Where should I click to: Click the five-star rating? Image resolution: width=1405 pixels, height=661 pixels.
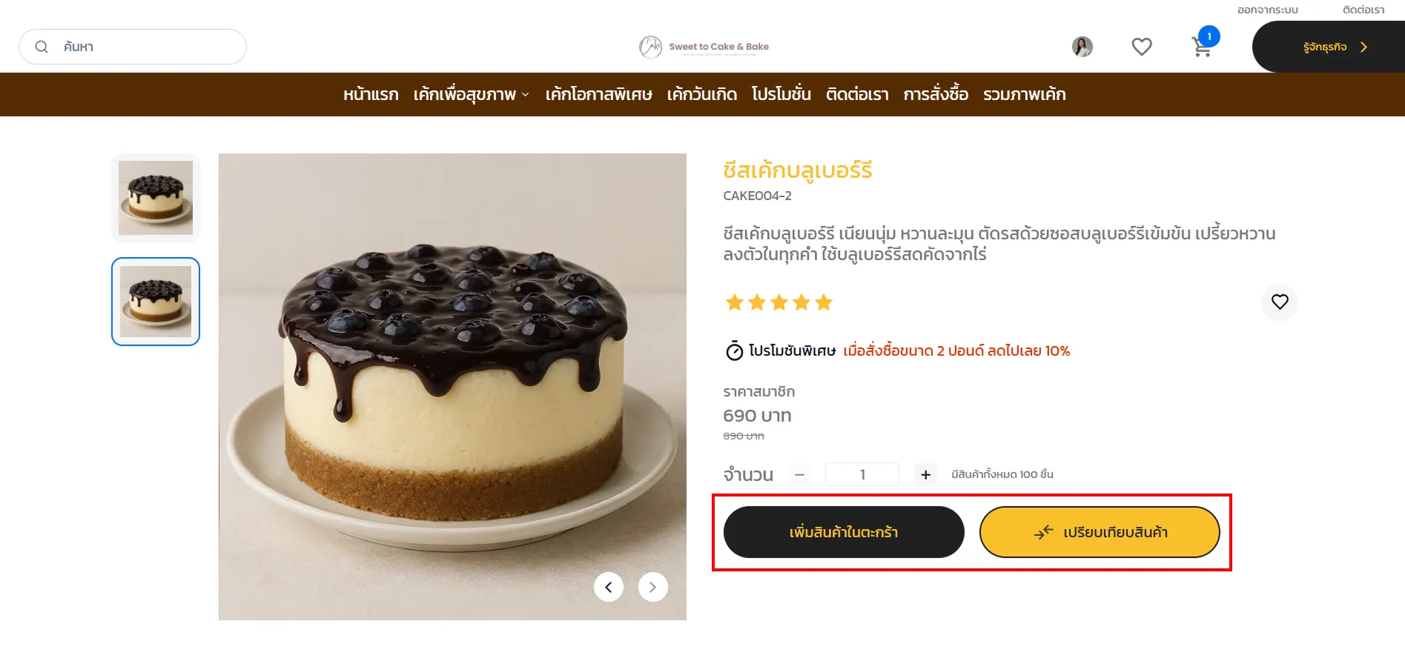pyautogui.click(x=778, y=302)
